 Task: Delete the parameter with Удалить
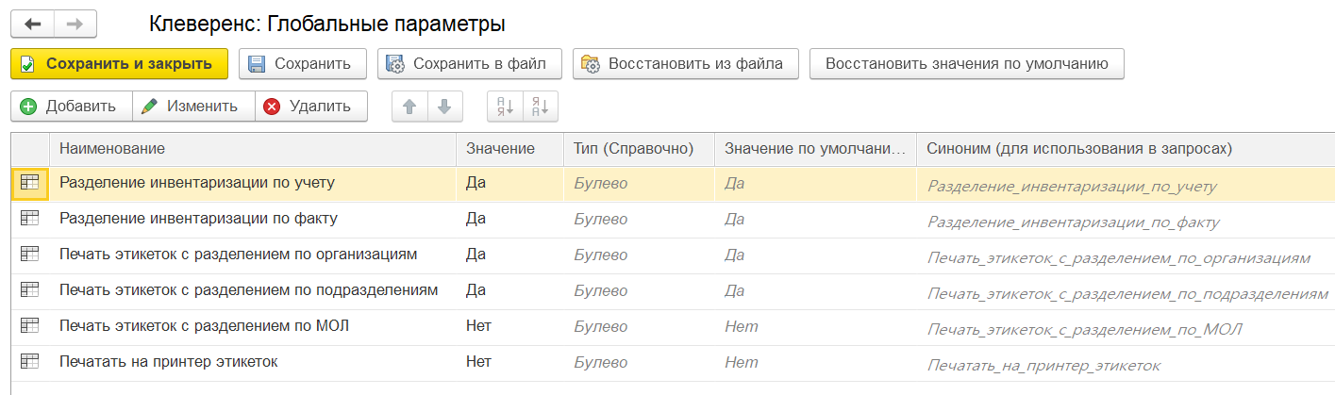coord(310,107)
